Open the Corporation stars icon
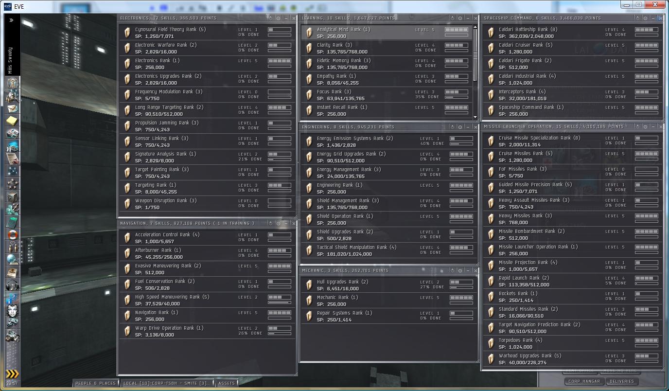 click(12, 184)
